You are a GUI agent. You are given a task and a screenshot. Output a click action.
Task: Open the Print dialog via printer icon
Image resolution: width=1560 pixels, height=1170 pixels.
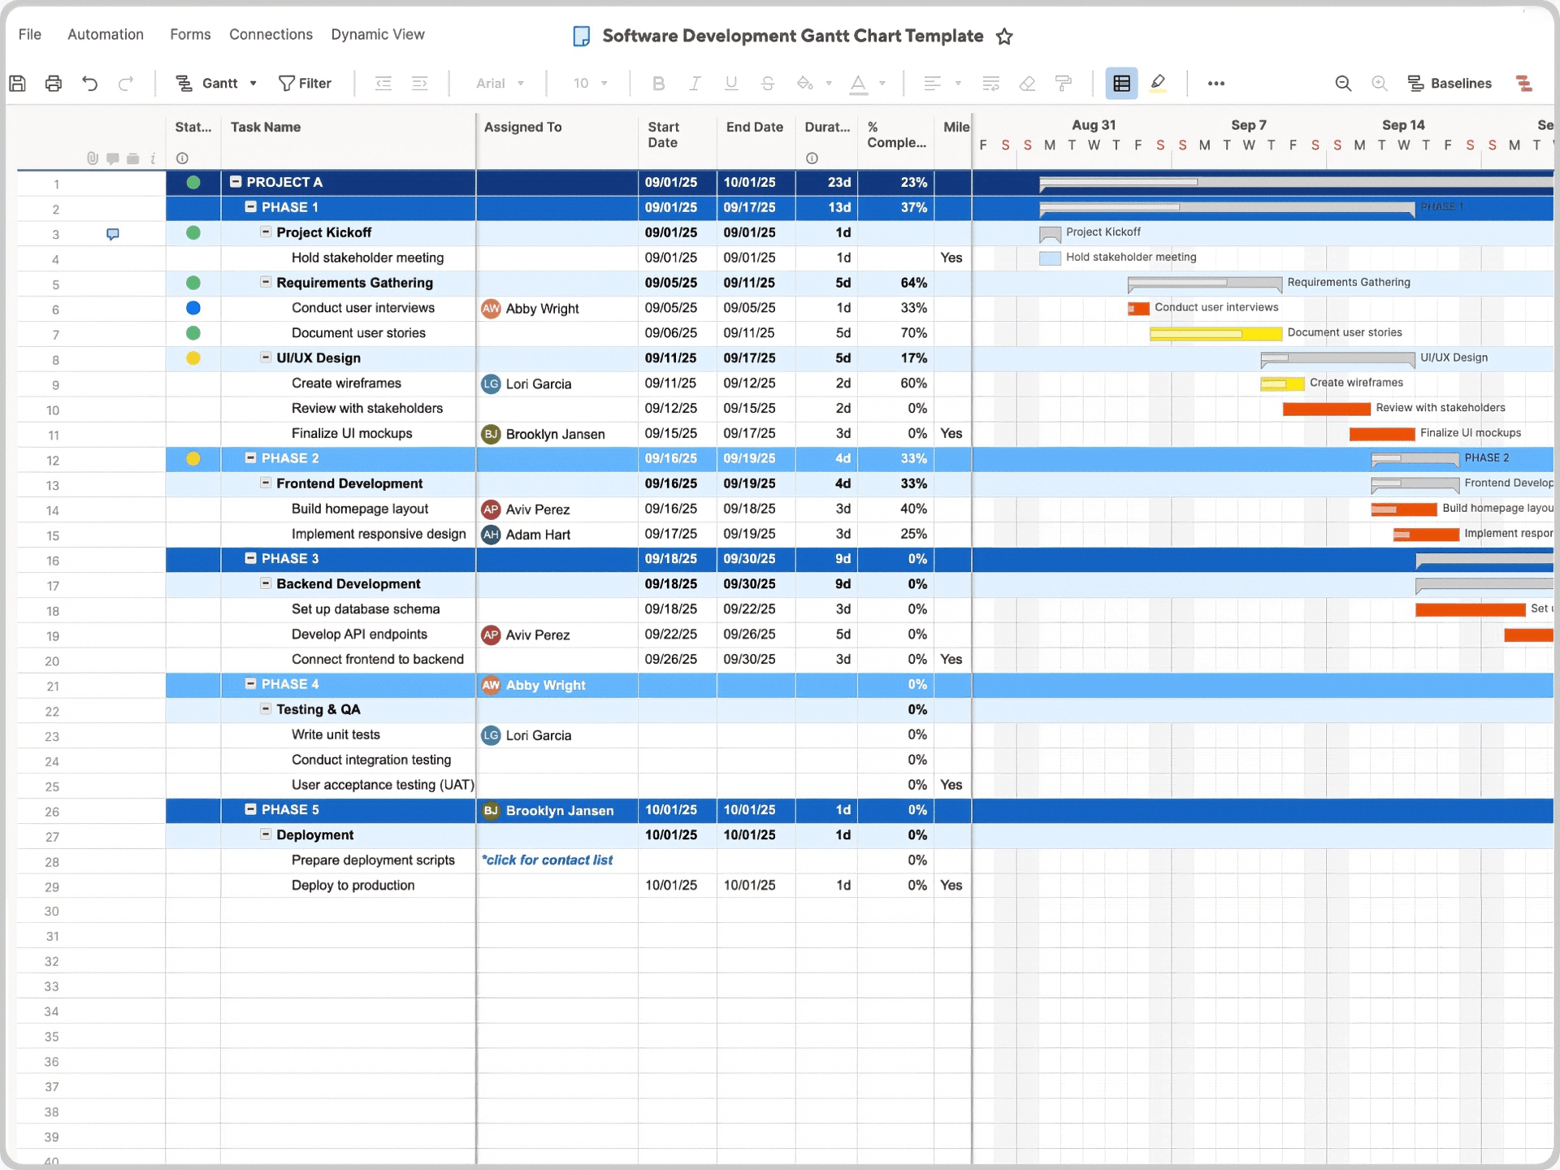pyautogui.click(x=53, y=83)
